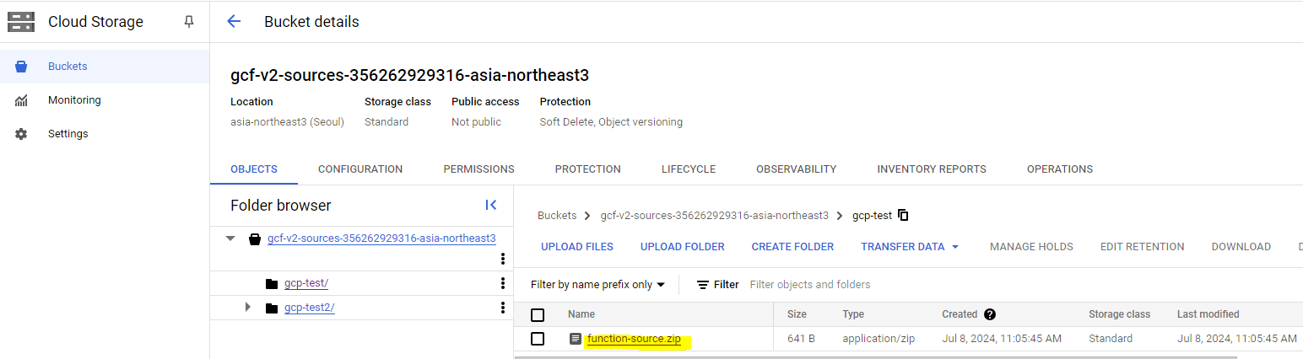Viewport: 1303px width, 359px height.
Task: Click the application/zip type cell
Action: tap(878, 339)
